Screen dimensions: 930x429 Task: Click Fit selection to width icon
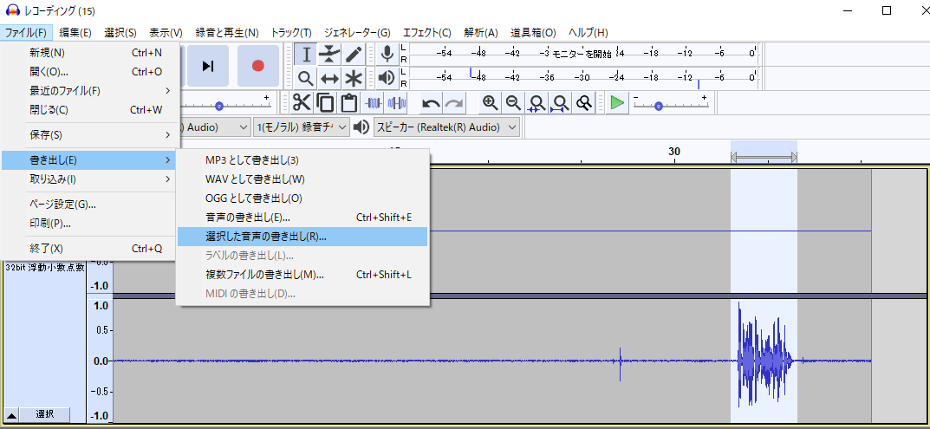(537, 103)
